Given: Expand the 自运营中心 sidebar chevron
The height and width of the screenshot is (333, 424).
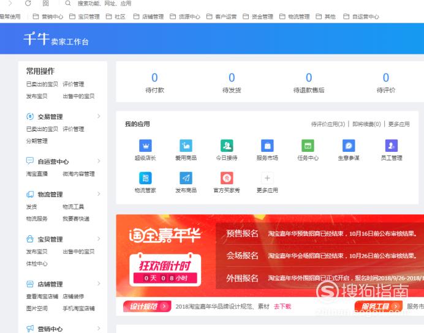Looking at the screenshot, I should click(x=99, y=161).
